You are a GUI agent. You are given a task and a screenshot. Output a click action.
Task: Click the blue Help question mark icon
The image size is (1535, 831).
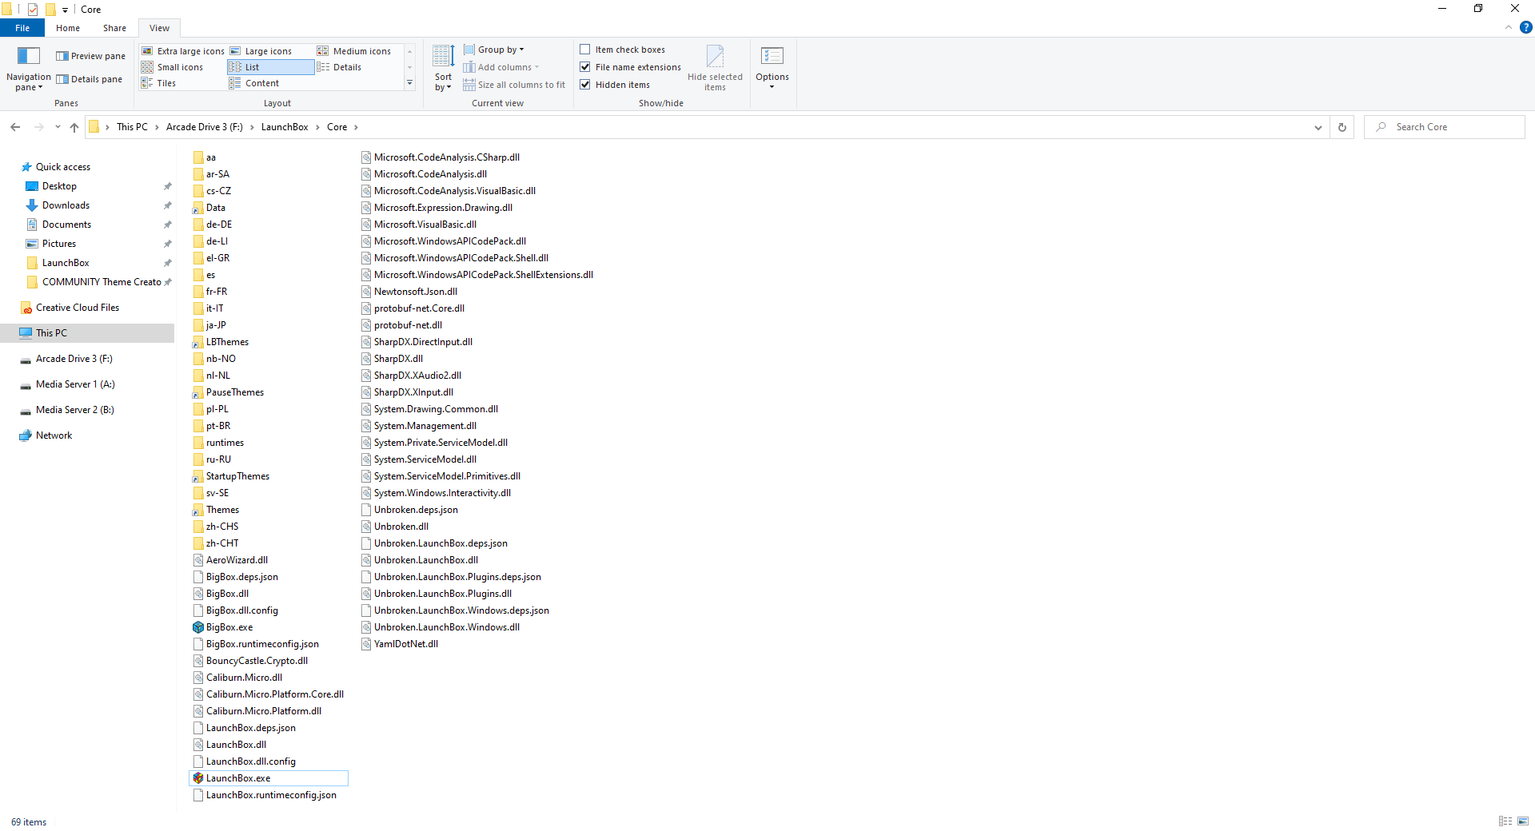tap(1525, 27)
